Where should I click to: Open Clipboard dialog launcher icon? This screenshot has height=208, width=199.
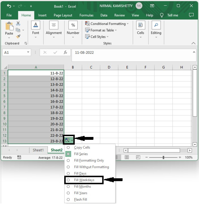pyautogui.click(x=26, y=43)
